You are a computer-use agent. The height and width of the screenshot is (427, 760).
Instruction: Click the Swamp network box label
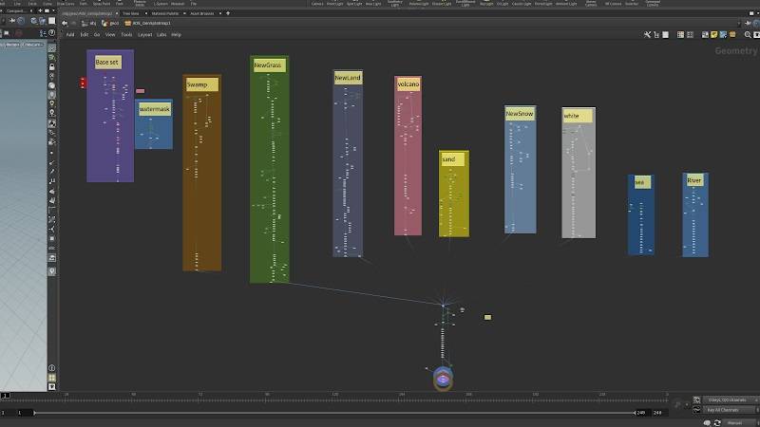click(x=197, y=85)
